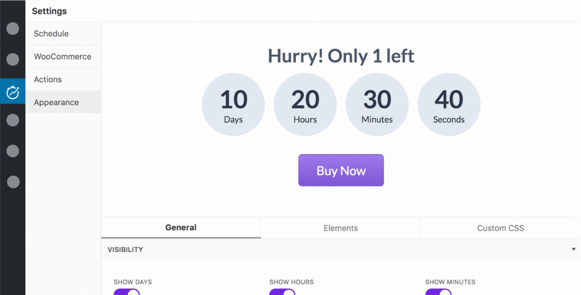The image size is (581, 295).
Task: Toggle the Show Hours switch
Action: [282, 292]
